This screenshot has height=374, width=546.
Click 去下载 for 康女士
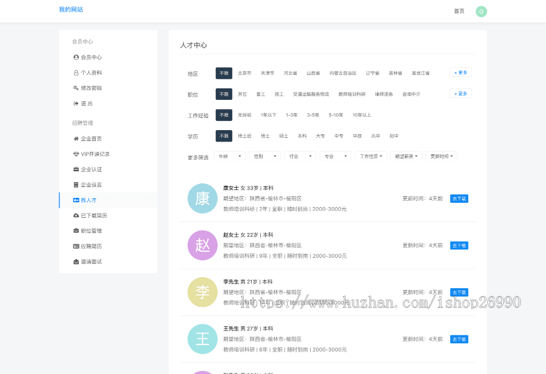(459, 198)
